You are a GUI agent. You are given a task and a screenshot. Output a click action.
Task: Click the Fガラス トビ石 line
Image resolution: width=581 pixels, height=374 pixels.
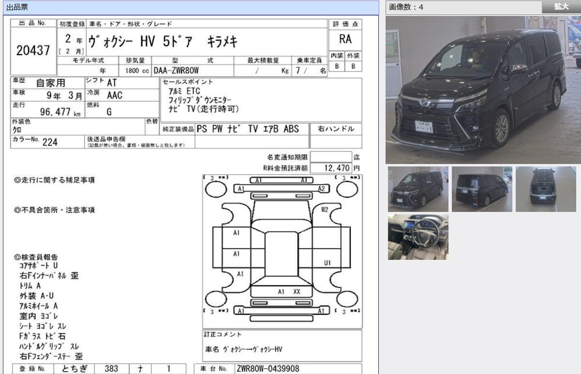click(43, 336)
